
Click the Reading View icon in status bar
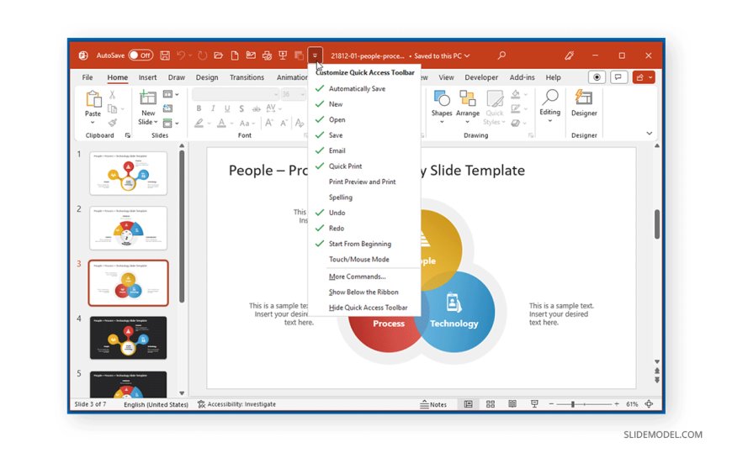click(x=512, y=404)
